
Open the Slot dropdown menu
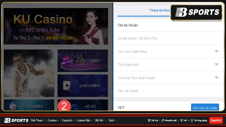coord(112,121)
